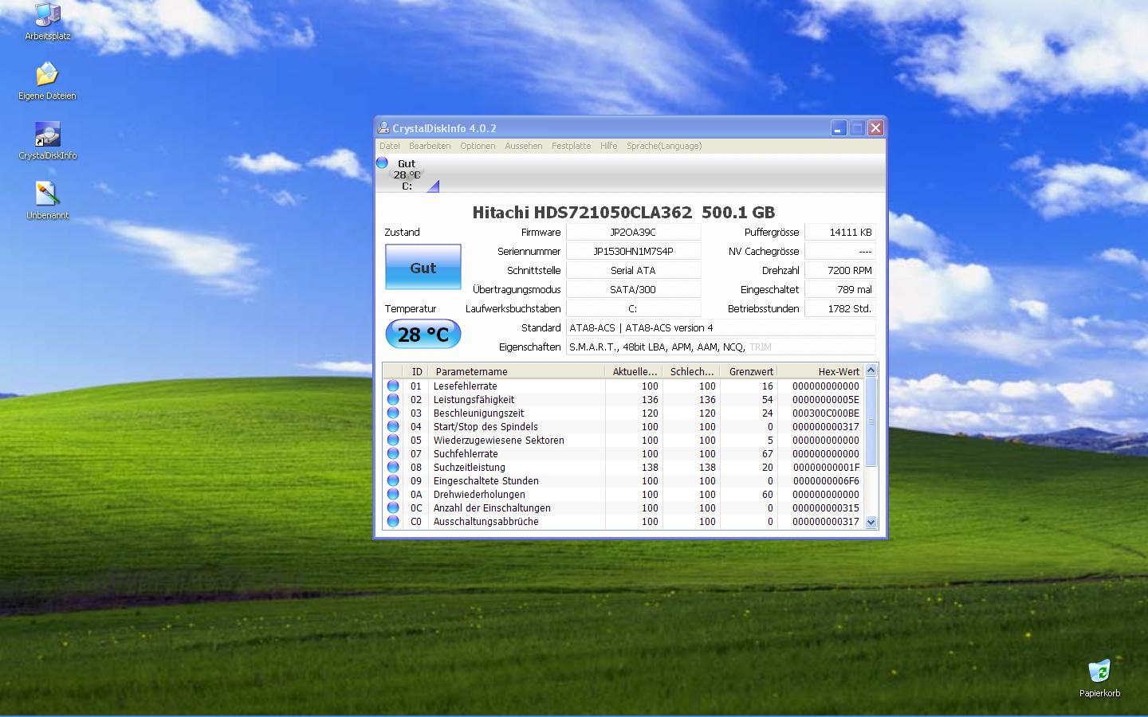Sort by Hex-Wert column header

(x=820, y=371)
